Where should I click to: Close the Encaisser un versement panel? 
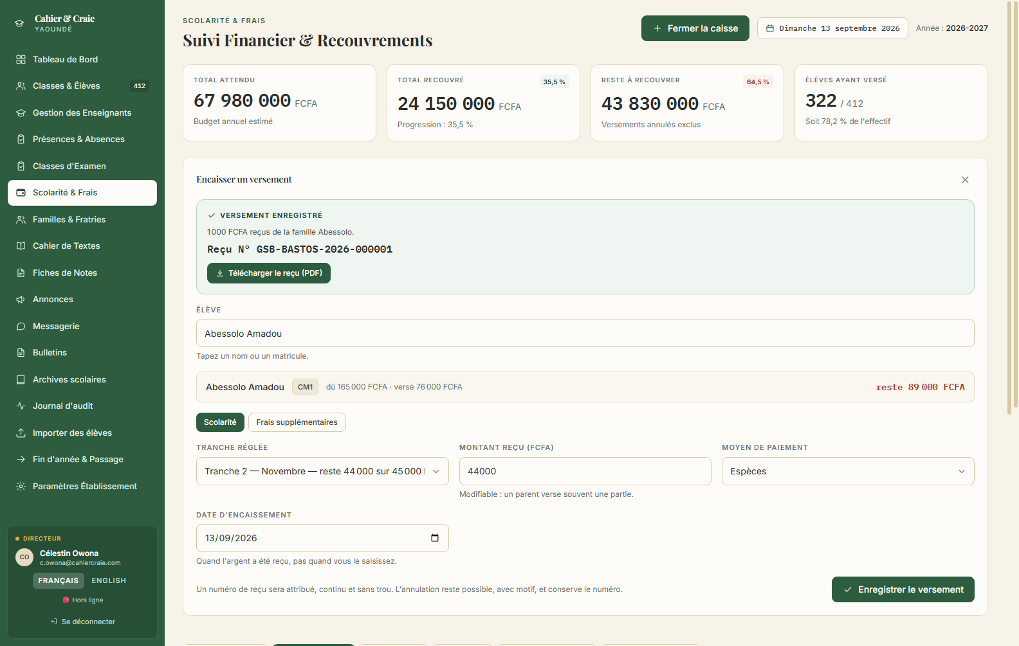coord(965,180)
